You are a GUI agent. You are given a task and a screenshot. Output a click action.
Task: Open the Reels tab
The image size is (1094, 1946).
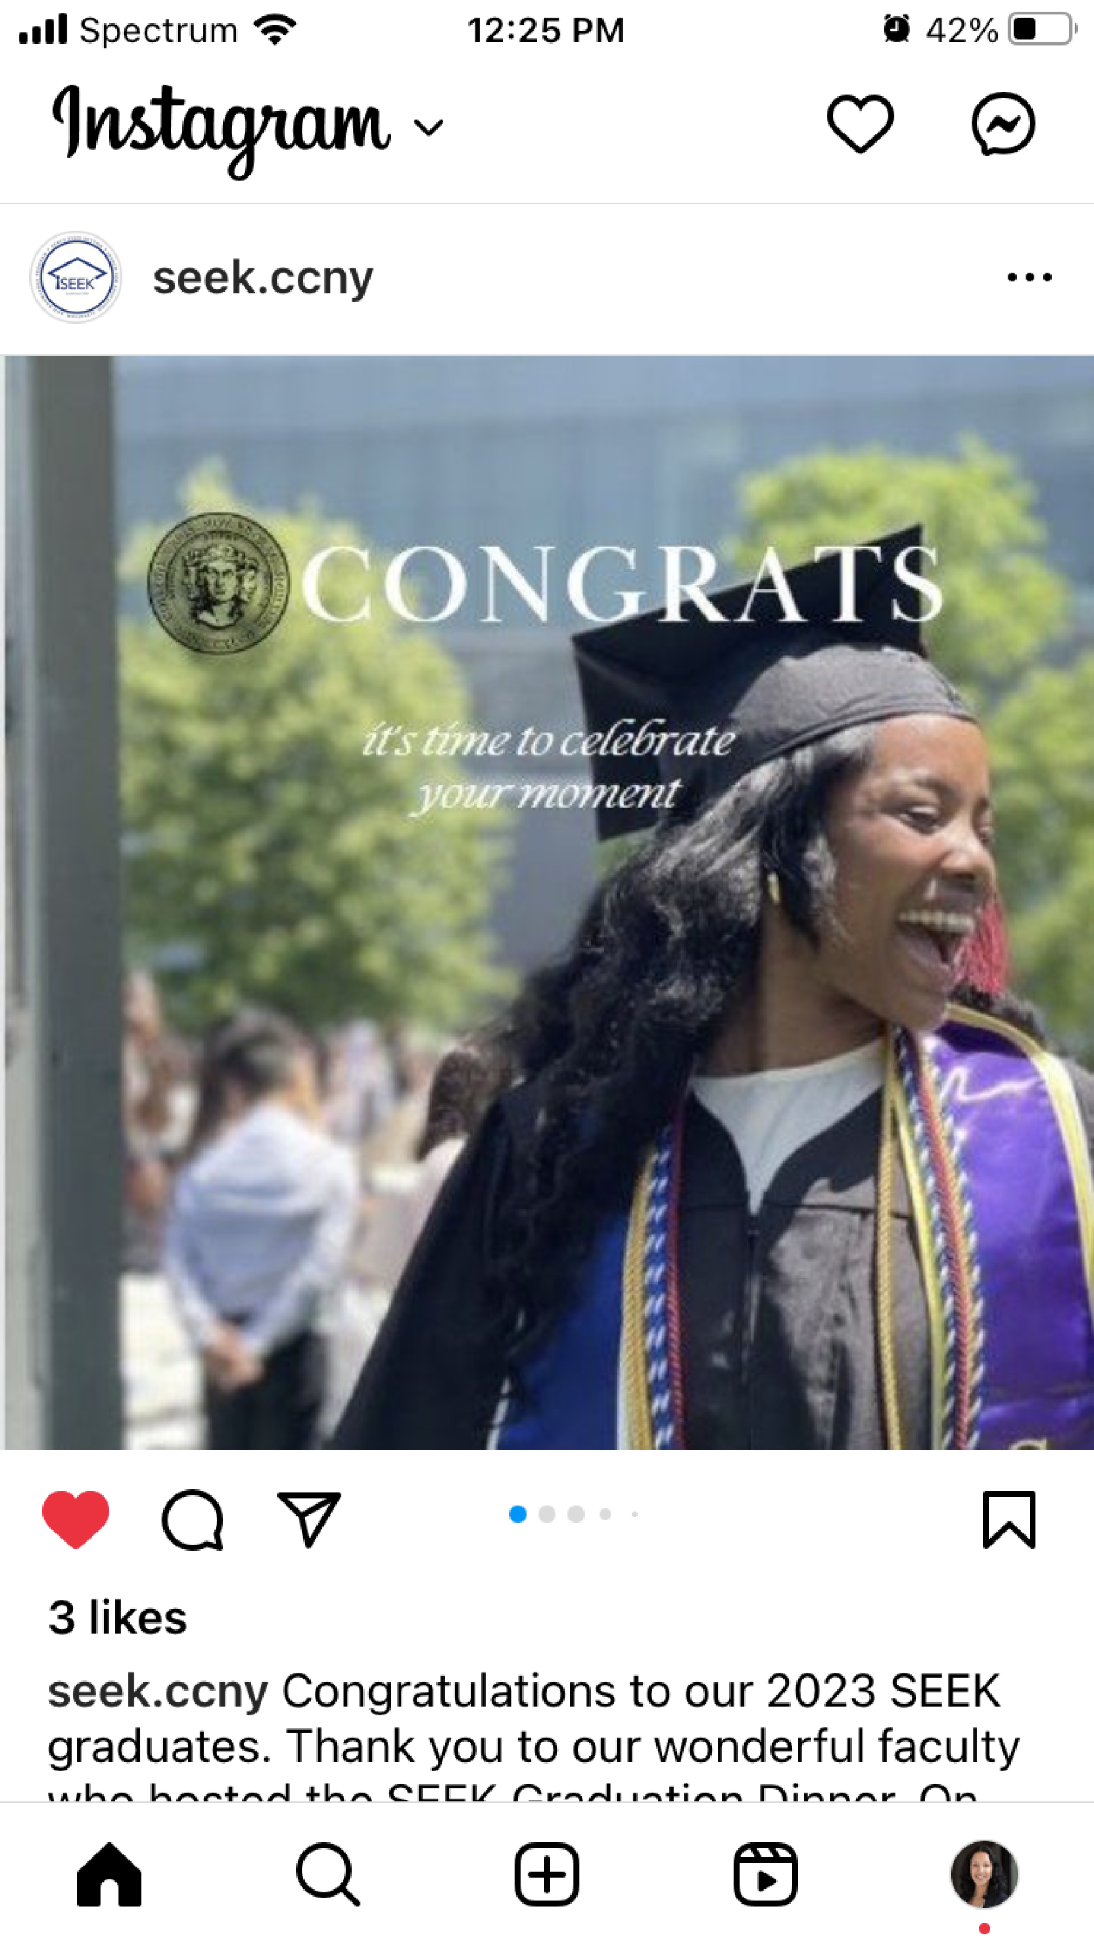pyautogui.click(x=765, y=1875)
